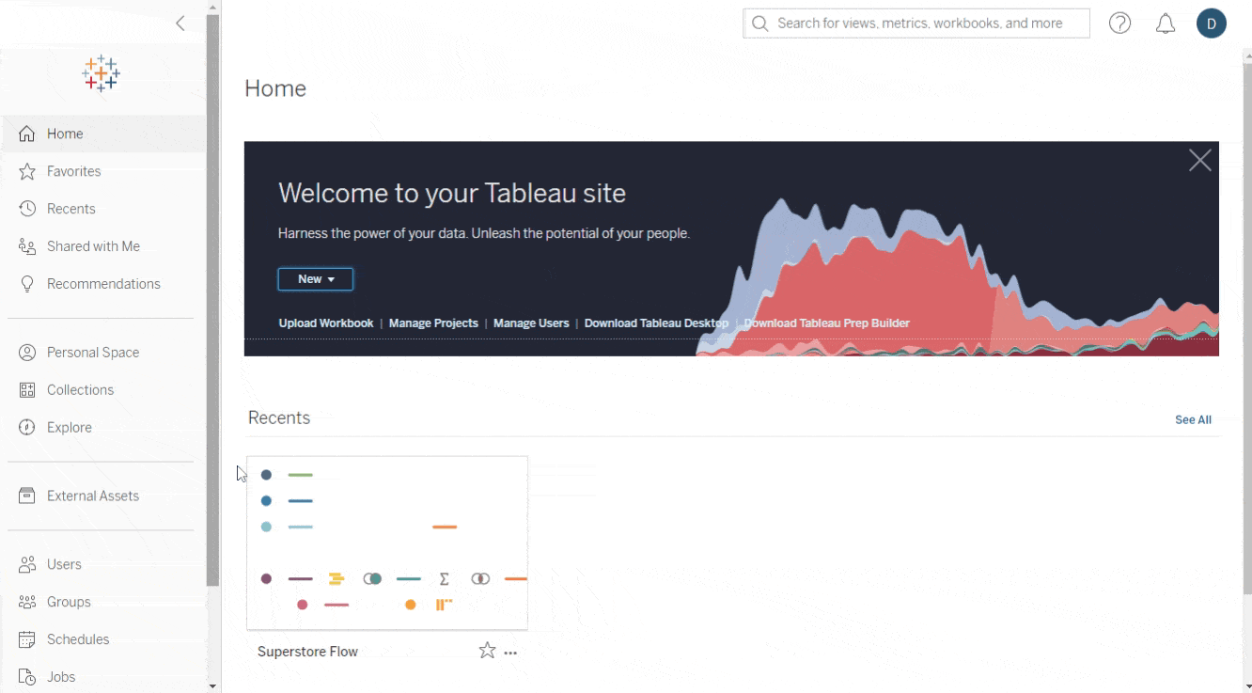Open Explore label in the sidebar
Viewport: 1252px width, 693px height.
coord(70,428)
